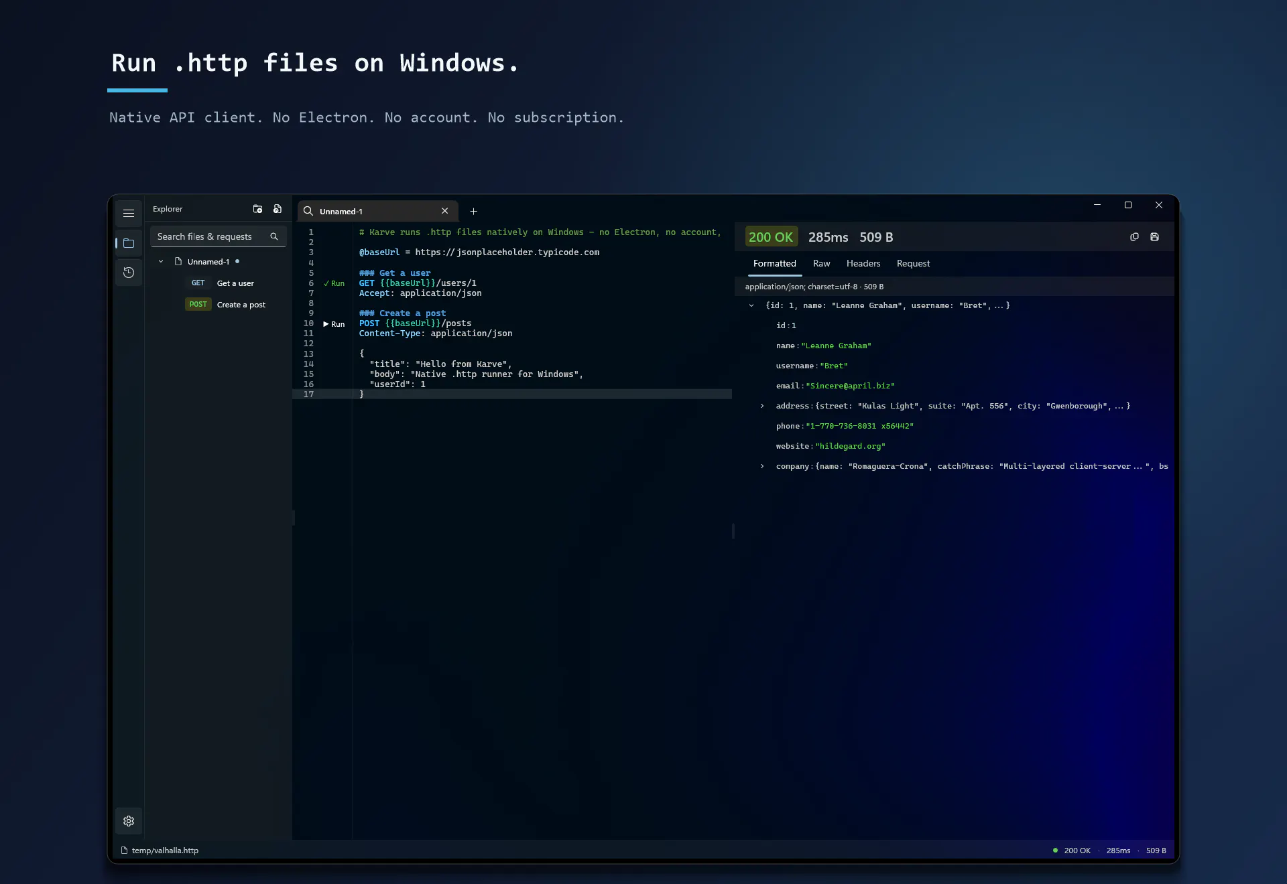Copy the response using copy icon
The image size is (1287, 884).
1134,237
